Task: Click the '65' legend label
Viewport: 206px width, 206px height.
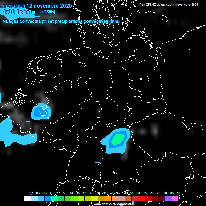Action: pyautogui.click(x=145, y=193)
